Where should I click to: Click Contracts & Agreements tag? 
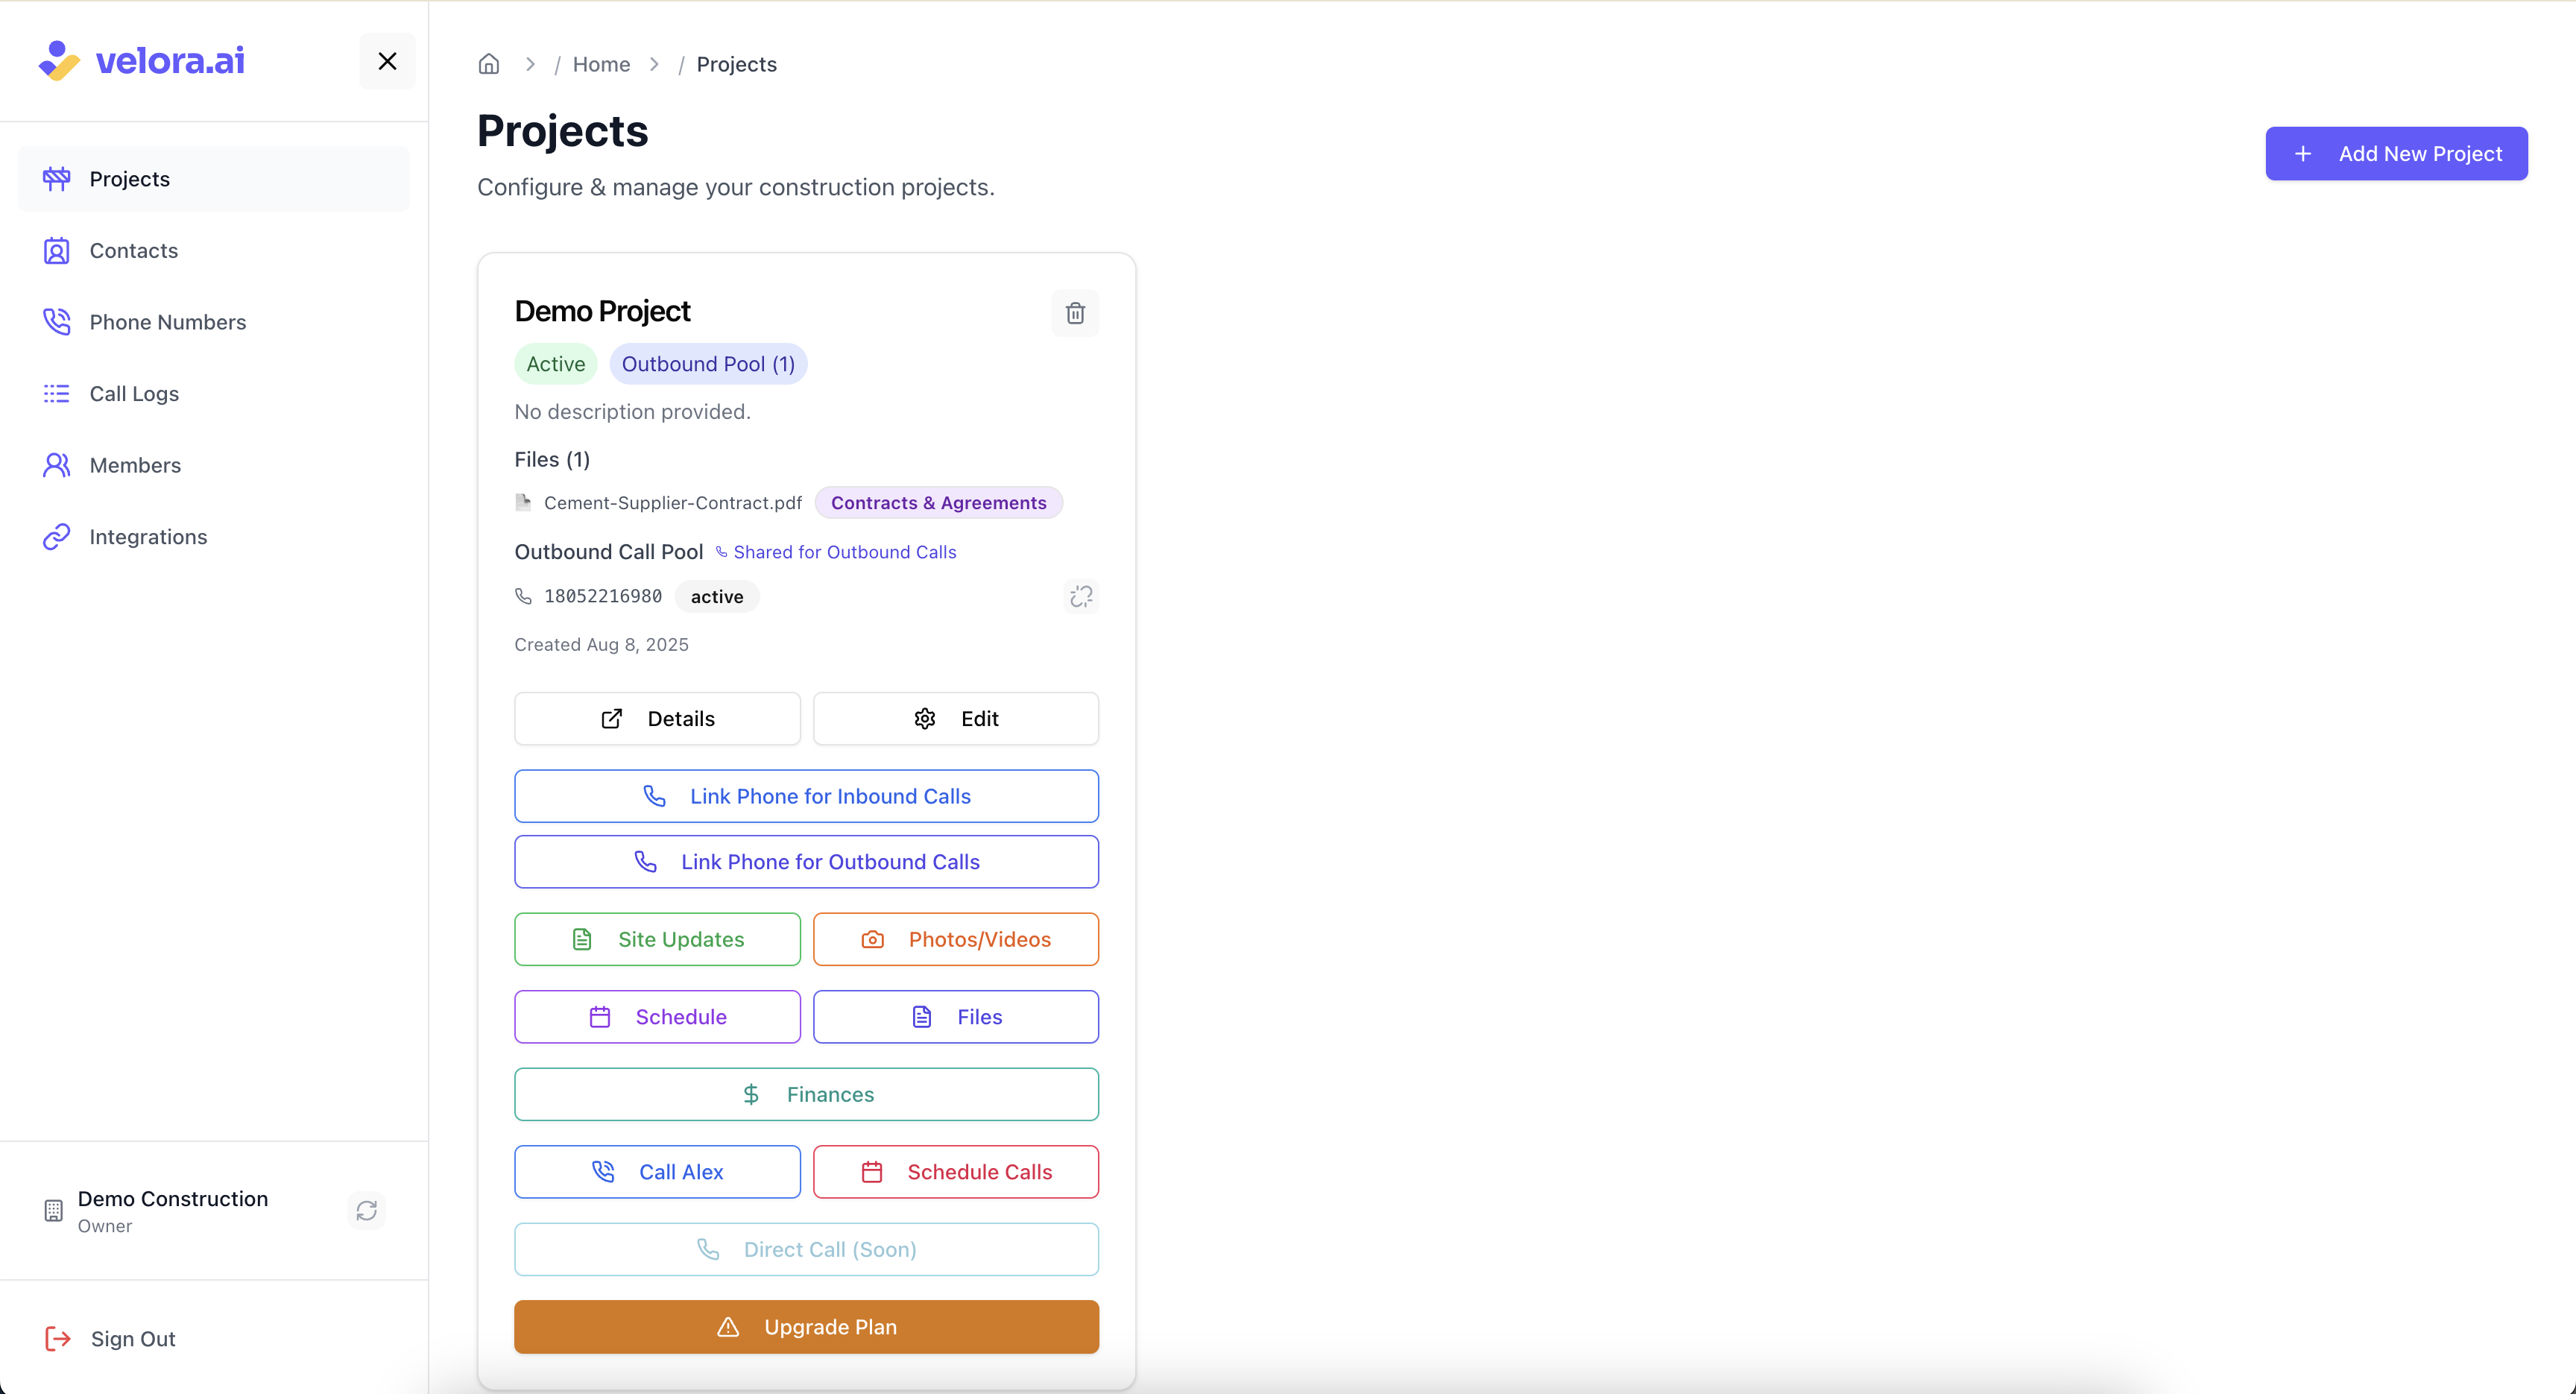pyautogui.click(x=938, y=502)
